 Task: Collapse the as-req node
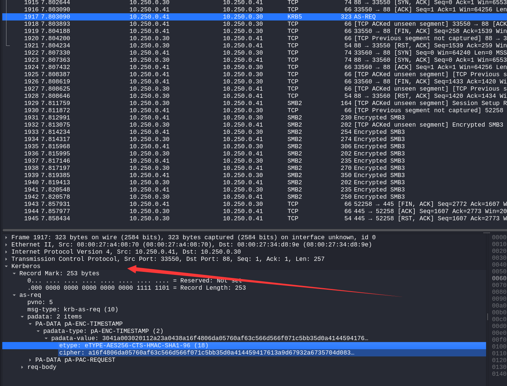pos(14,295)
